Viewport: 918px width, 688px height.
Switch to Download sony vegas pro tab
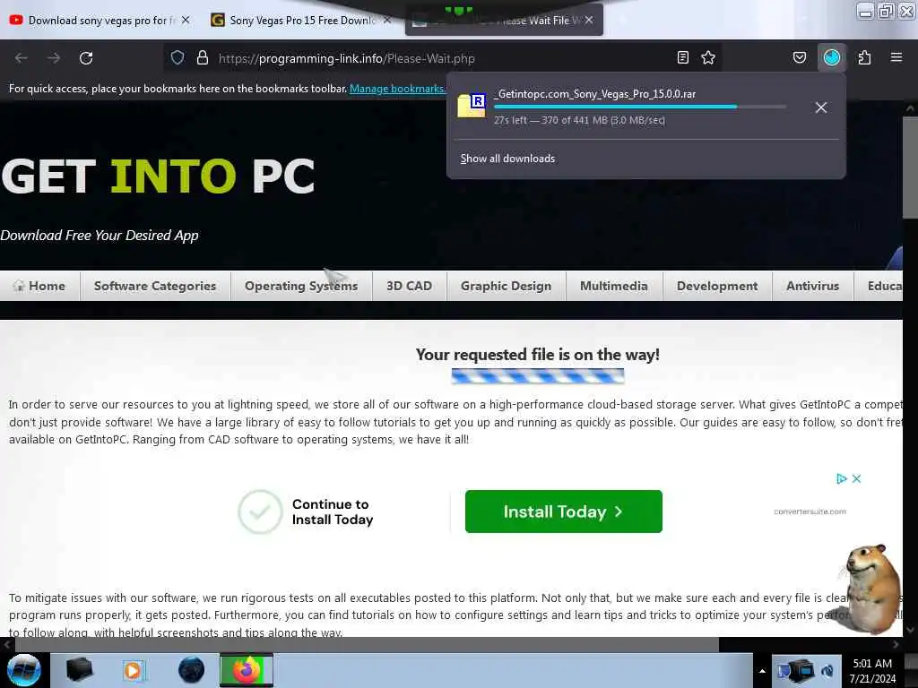coord(101,20)
